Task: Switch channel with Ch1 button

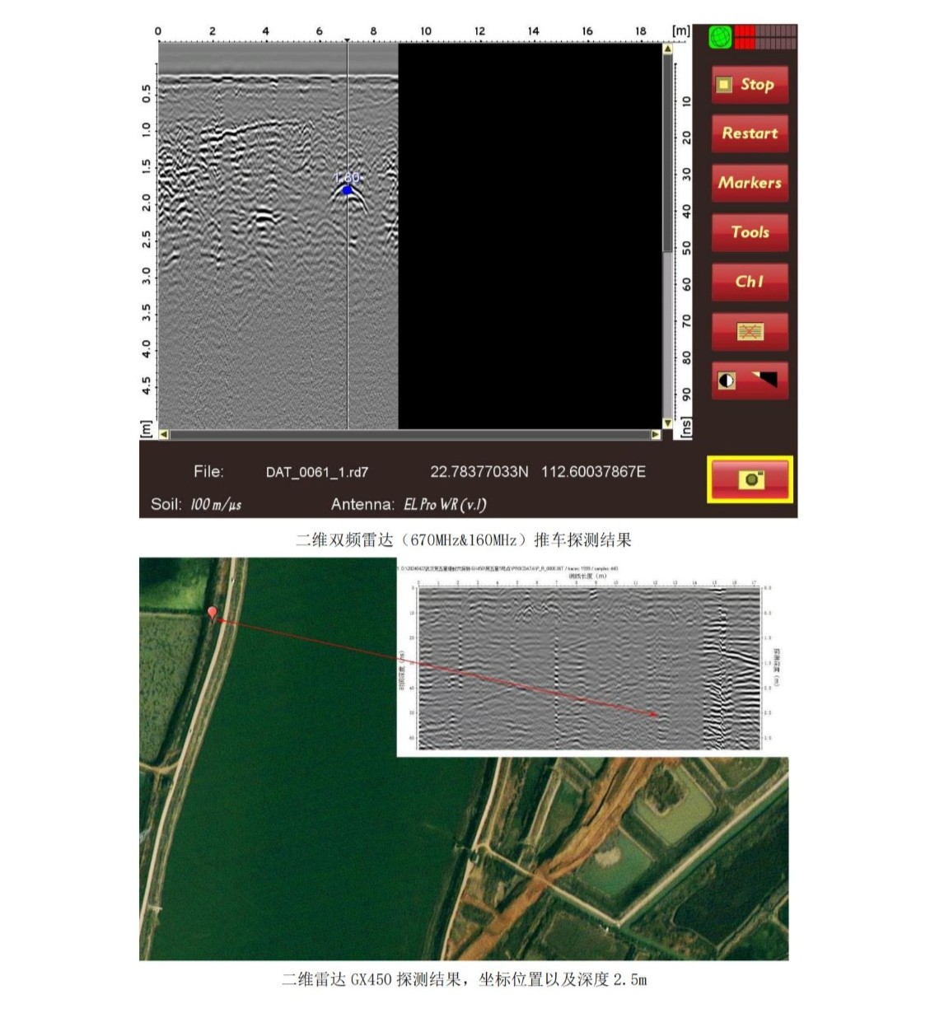Action: (750, 282)
